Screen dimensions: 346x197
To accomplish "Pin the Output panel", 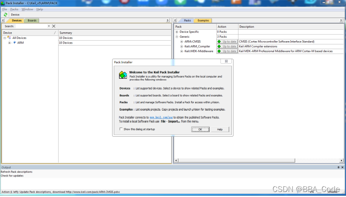I will [338, 167].
